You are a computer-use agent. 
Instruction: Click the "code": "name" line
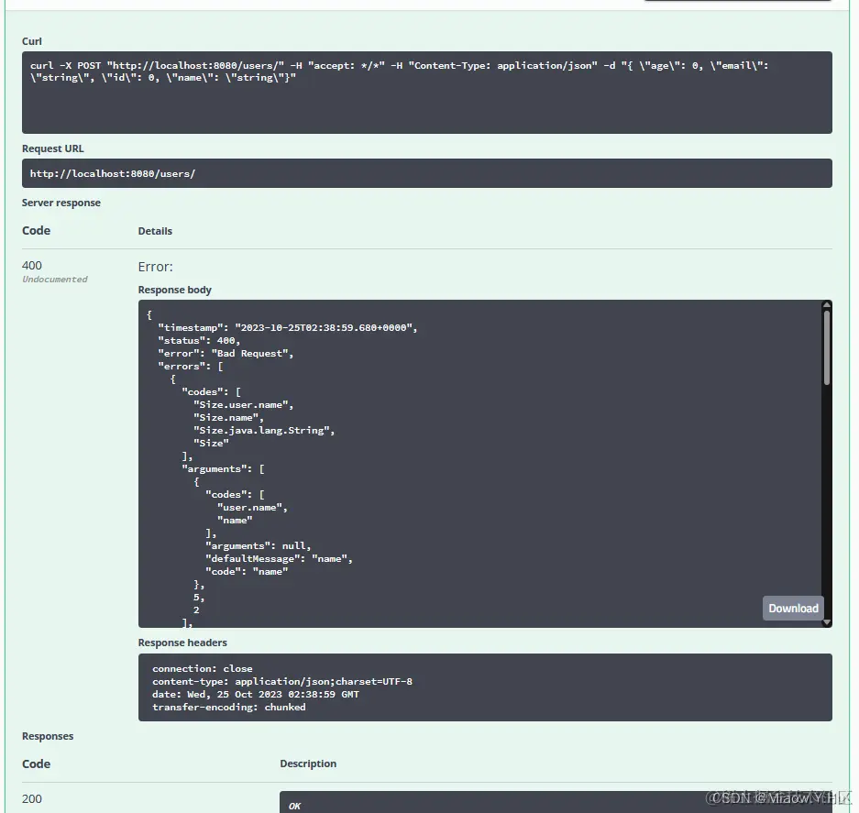247,571
